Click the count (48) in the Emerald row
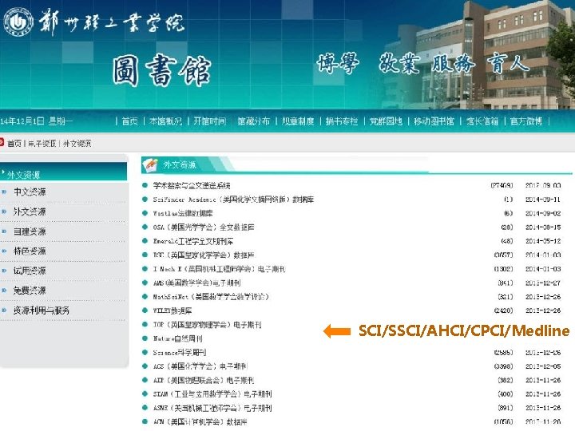The image size is (575, 431). pyautogui.click(x=507, y=241)
